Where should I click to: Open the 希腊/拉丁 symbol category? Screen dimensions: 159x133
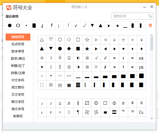18,66
